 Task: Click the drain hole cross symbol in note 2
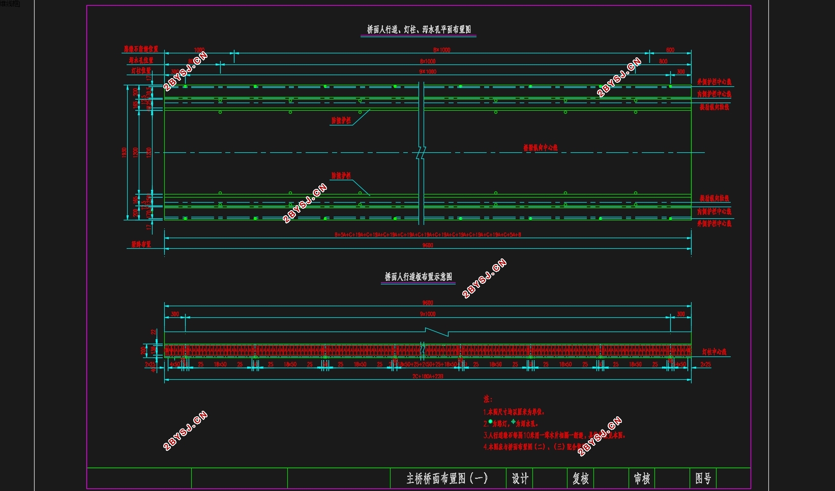pos(513,421)
